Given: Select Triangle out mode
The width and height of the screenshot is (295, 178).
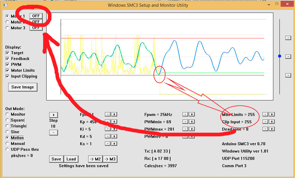Looking at the screenshot, I should tap(7, 126).
